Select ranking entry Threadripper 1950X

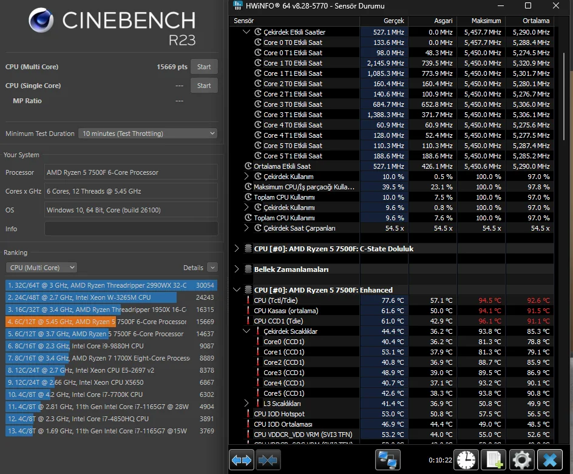pos(111,310)
